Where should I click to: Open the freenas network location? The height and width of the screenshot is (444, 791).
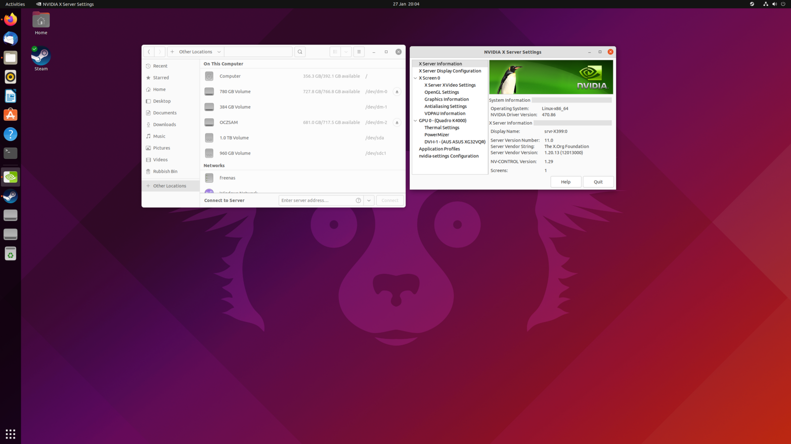pyautogui.click(x=303, y=178)
